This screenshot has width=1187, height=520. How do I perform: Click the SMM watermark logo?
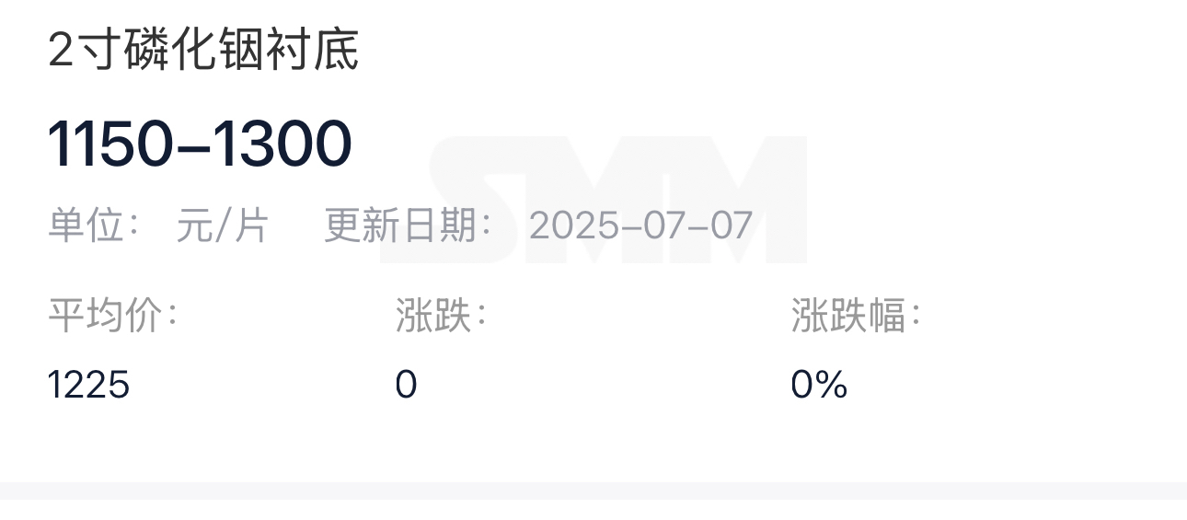pyautogui.click(x=593, y=200)
